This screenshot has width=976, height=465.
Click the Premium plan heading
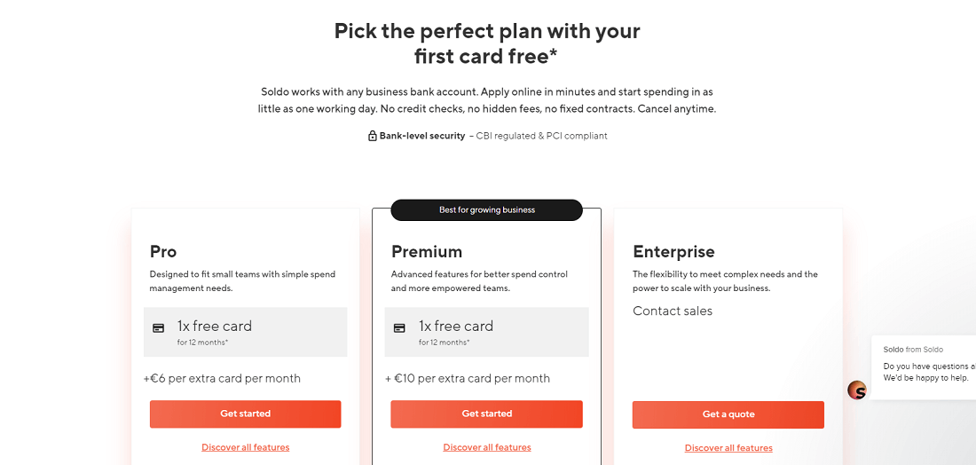click(427, 251)
